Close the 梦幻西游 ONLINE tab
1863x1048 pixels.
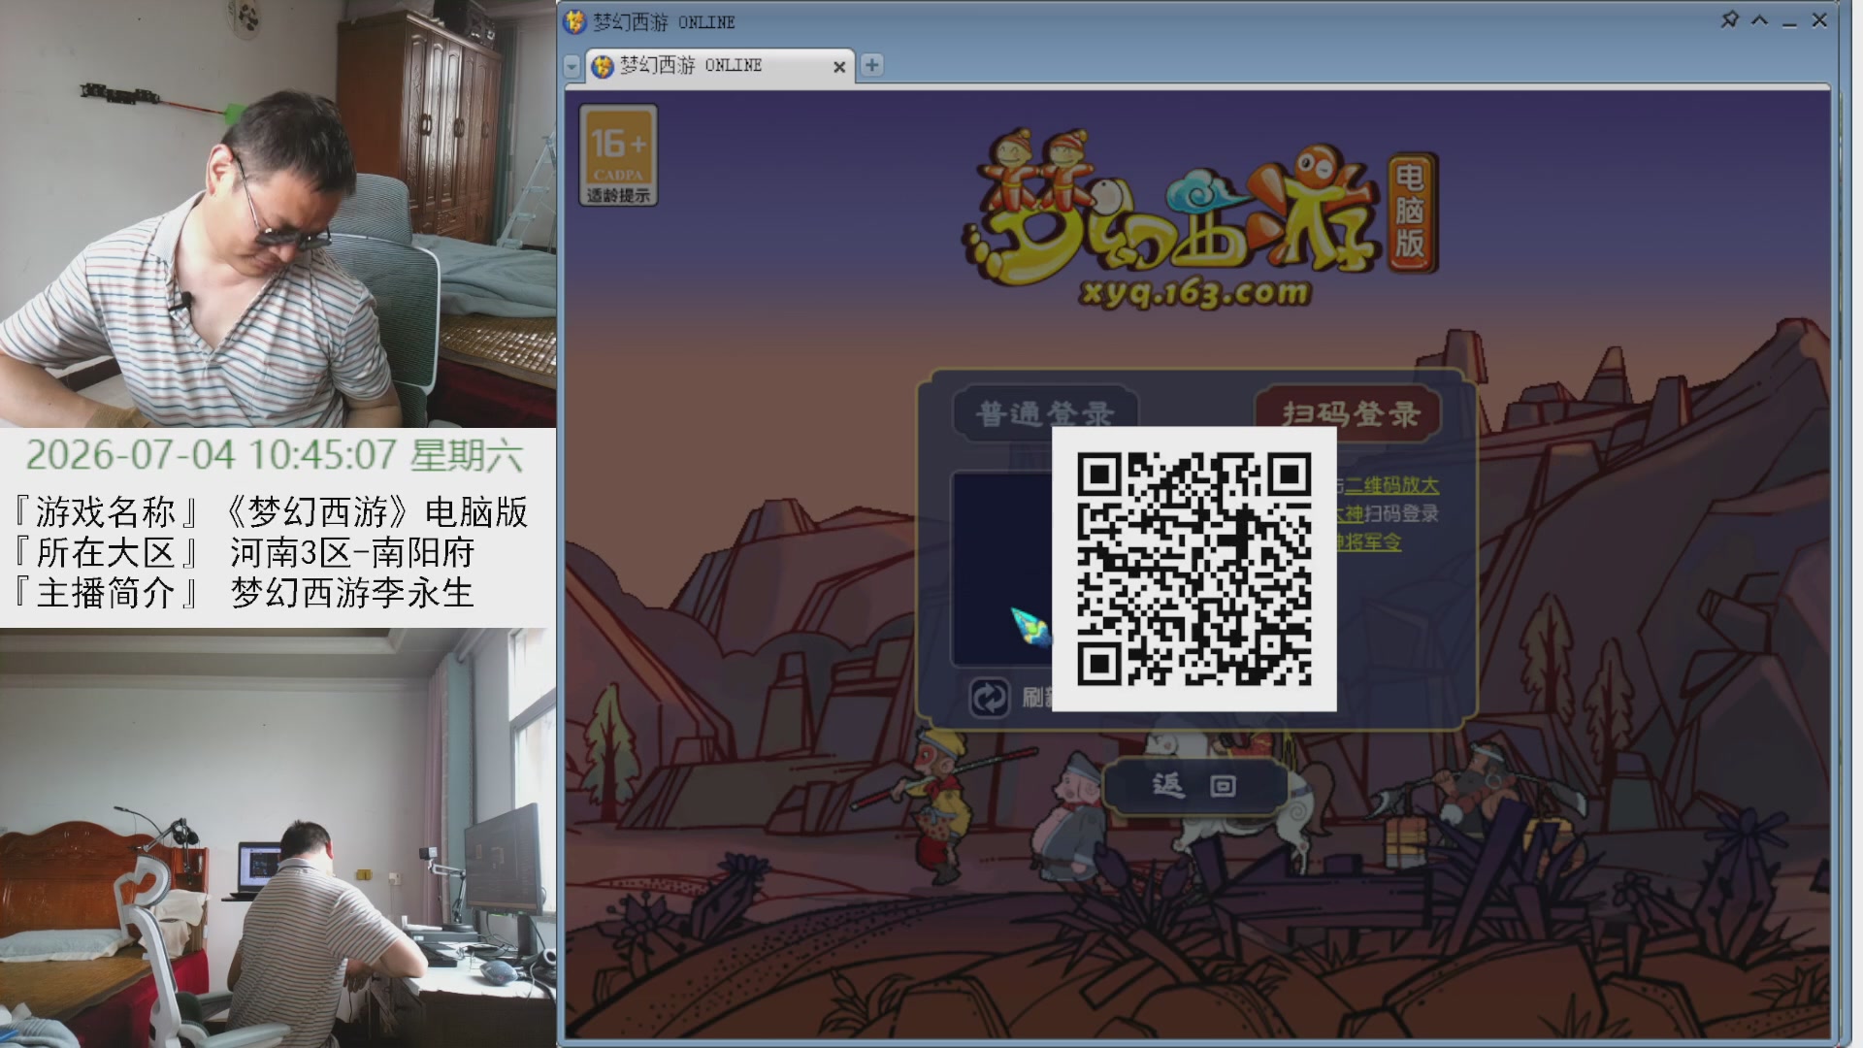(x=839, y=67)
